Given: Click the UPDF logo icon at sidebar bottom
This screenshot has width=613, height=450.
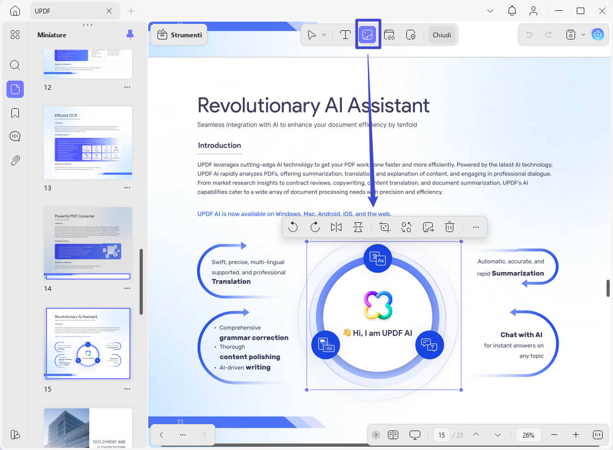Looking at the screenshot, I should (x=15, y=434).
